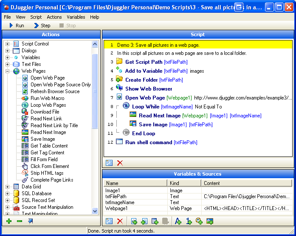The image size is (296, 236).
Task: Select the Complete Page Links icon
Action: tap(25, 180)
